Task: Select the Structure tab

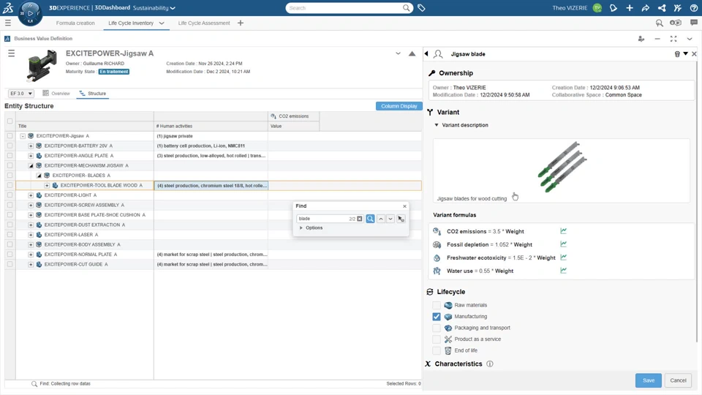Action: click(x=93, y=94)
